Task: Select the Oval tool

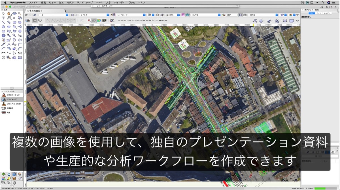Action: pyautogui.click(x=9, y=27)
